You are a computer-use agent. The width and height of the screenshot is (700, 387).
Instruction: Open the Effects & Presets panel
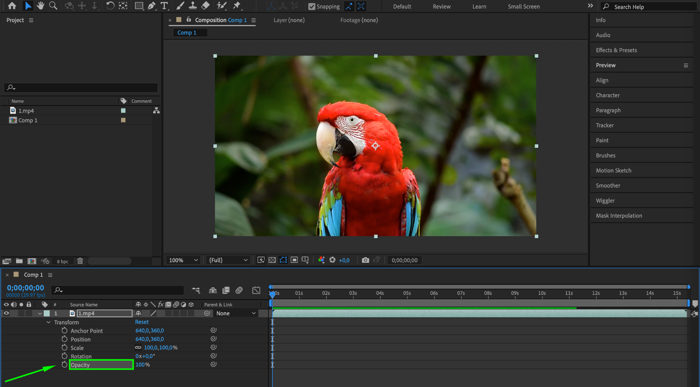pos(616,50)
